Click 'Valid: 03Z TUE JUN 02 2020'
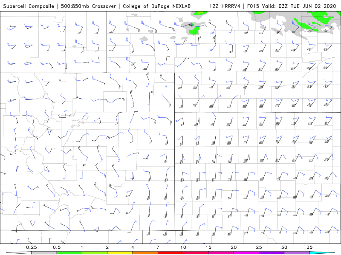This screenshot has height=255, width=341. pyautogui.click(x=299, y=6)
